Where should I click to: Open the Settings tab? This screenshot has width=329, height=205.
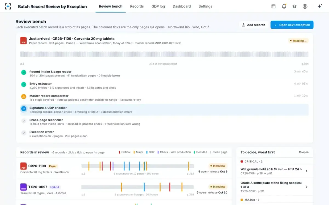tap(205, 6)
